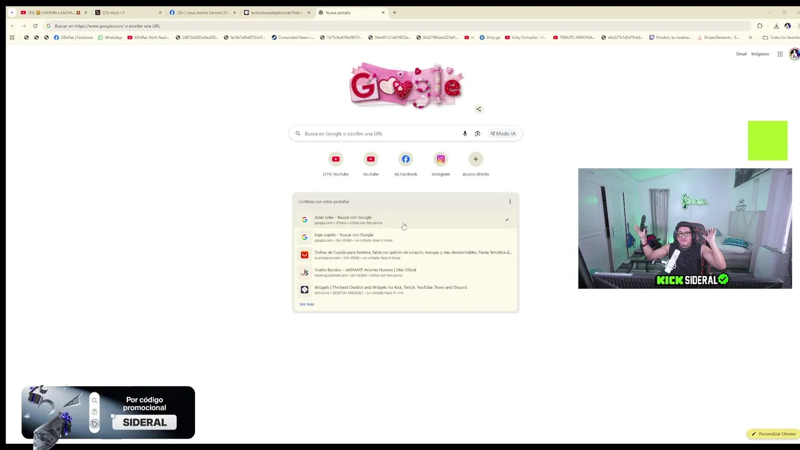The image size is (800, 450).
Task: Share the Google Doodle
Action: [x=479, y=109]
